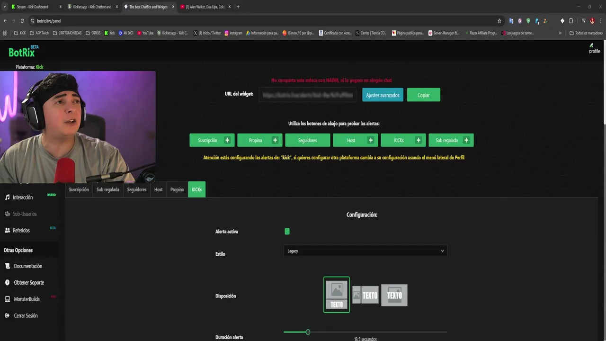Open the Instagram bookmark
The height and width of the screenshot is (341, 606).
point(233,33)
